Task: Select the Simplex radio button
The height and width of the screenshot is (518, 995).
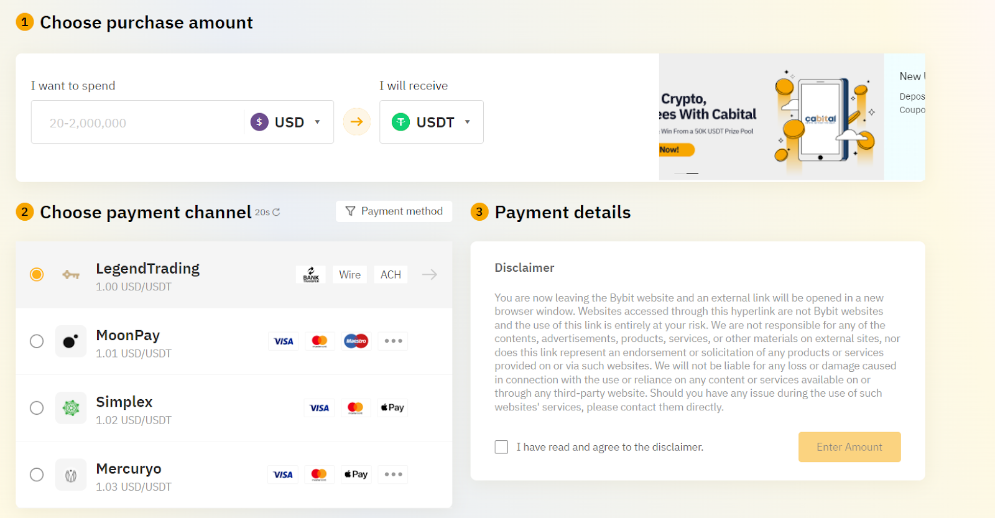Action: (37, 408)
